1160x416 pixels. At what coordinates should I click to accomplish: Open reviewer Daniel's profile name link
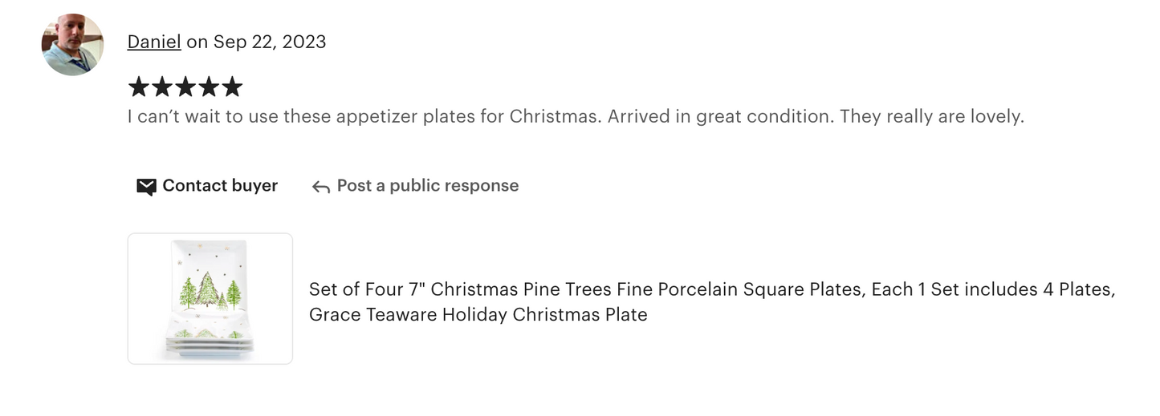(154, 42)
